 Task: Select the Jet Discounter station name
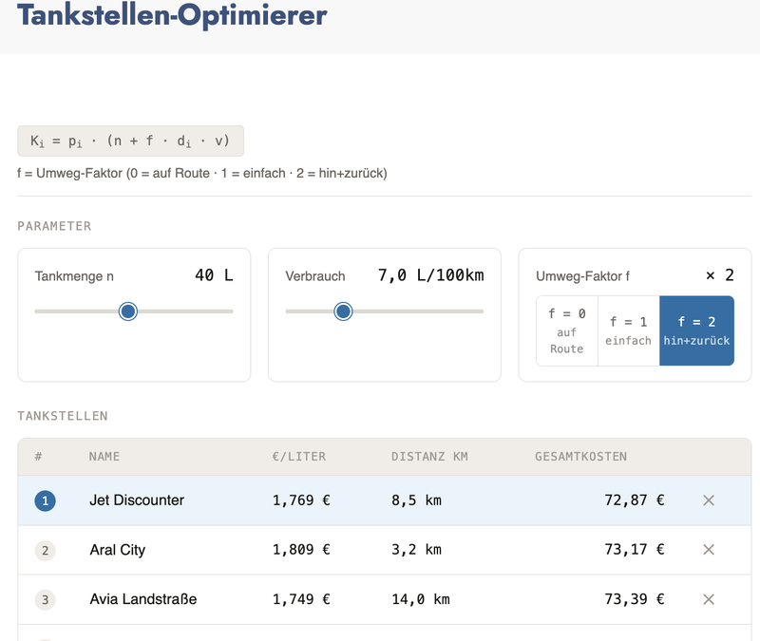click(137, 500)
